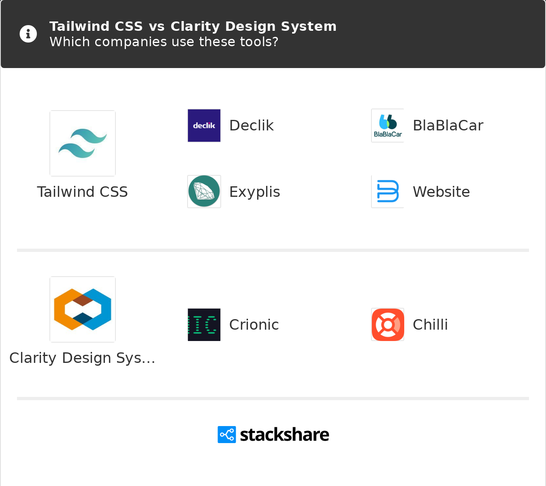This screenshot has height=486, width=546.
Task: Click the Declik company icon
Action: (204, 126)
